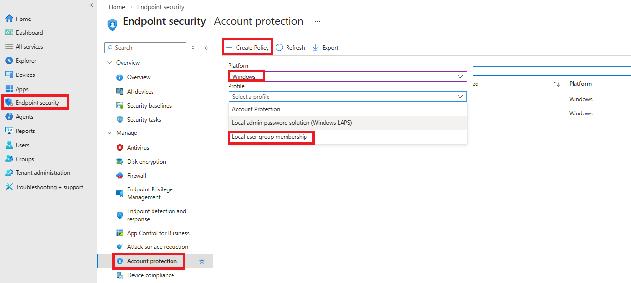
Task: Collapse the Endpoint security side menu
Action: 206,48
